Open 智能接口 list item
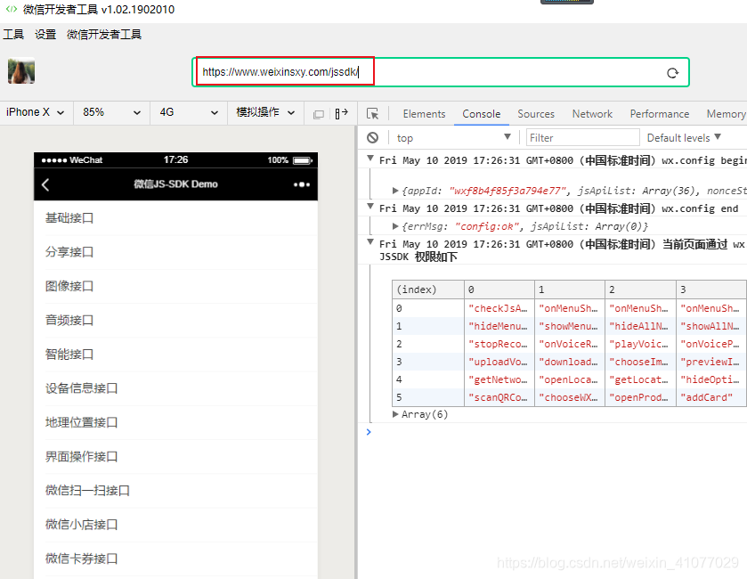Viewport: 747px width, 579px height. pyautogui.click(x=175, y=354)
